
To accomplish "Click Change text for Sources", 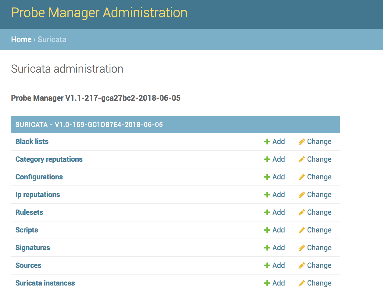I will pos(319,265).
